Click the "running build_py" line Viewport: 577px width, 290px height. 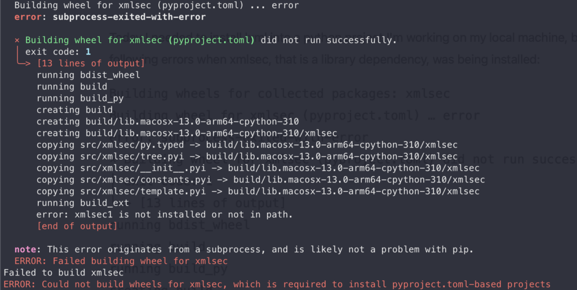79,98
